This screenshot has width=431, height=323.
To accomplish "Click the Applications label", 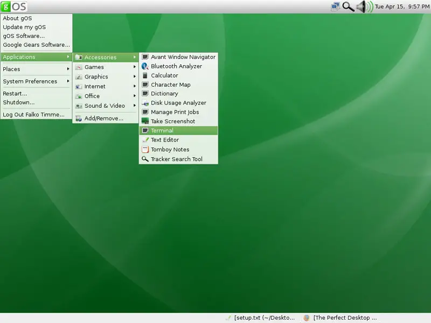I will pos(19,57).
